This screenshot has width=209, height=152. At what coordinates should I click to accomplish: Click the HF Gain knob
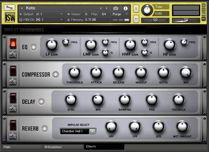click(x=169, y=45)
